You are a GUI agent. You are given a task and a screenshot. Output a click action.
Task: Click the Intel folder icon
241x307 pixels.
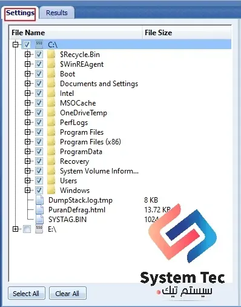tap(51, 93)
